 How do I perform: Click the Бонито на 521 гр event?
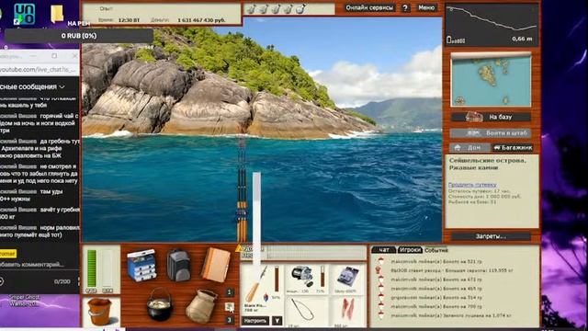436,261
